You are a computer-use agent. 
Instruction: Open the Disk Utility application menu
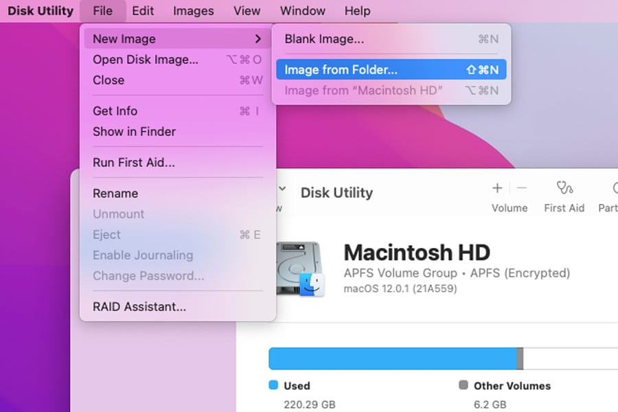[x=41, y=11]
